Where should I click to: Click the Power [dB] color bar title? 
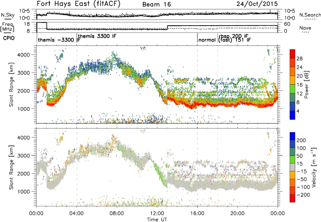click(306, 85)
